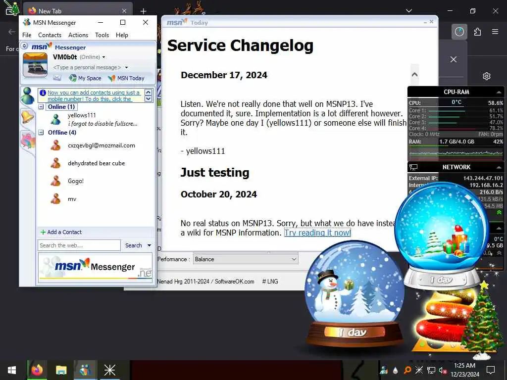Click the red buddy icon beside Gogo!

tap(55, 181)
